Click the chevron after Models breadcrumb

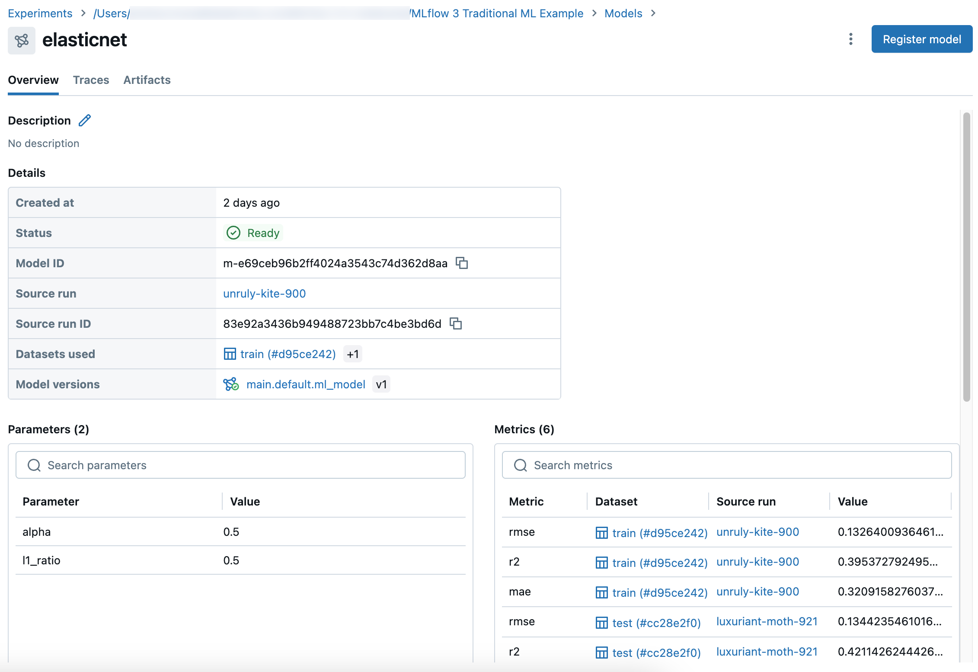653,13
